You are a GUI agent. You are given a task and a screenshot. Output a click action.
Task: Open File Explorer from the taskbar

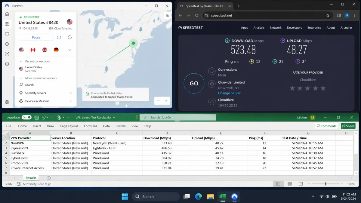pyautogui.click(x=210, y=196)
